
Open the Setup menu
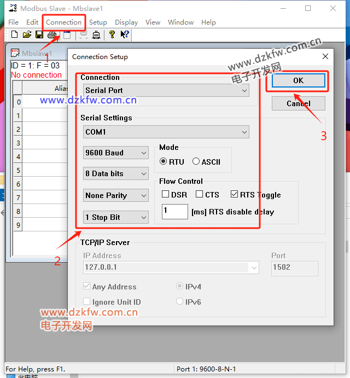click(x=98, y=22)
